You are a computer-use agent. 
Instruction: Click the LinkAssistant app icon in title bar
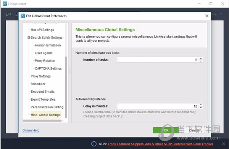coord(5,4)
